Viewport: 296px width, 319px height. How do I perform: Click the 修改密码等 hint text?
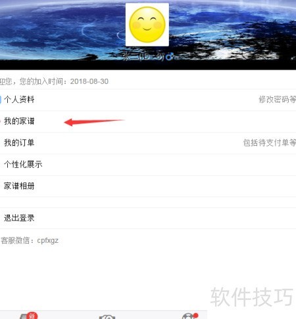click(277, 100)
